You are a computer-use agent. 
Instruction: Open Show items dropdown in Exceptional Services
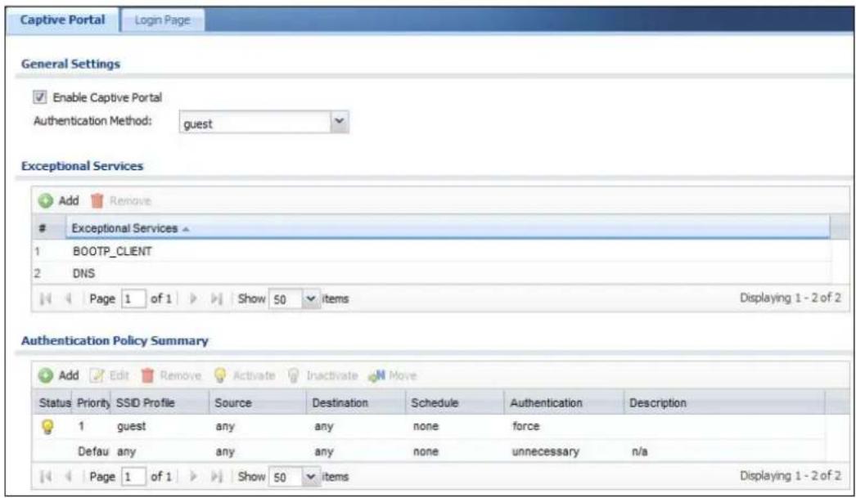(311, 299)
